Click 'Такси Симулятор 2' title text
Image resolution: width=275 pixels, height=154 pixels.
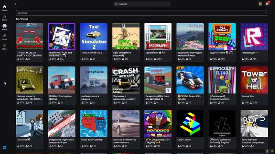tap(92, 53)
